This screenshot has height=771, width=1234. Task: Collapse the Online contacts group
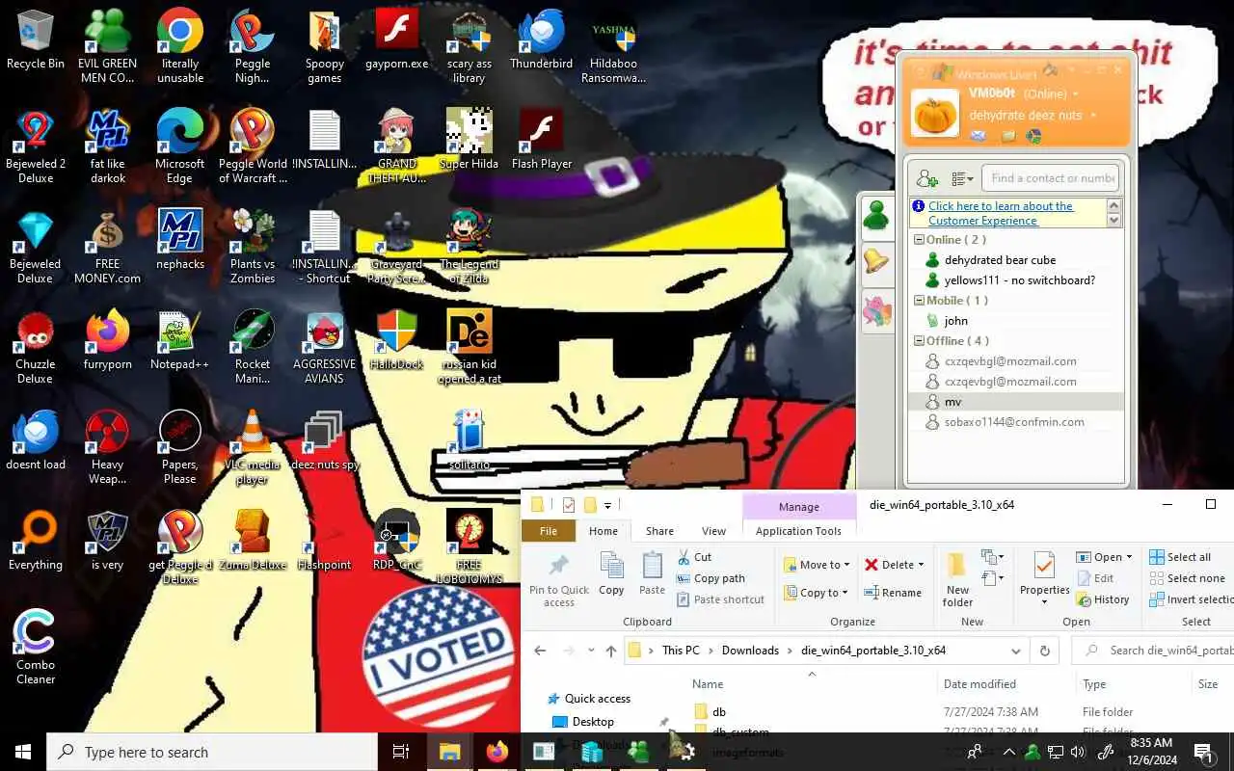[x=919, y=240]
